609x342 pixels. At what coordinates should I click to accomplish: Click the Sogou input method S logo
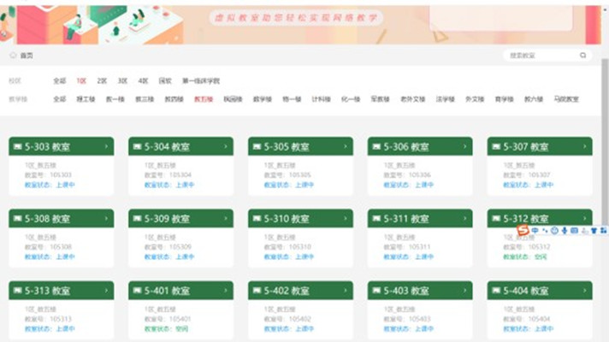(523, 231)
